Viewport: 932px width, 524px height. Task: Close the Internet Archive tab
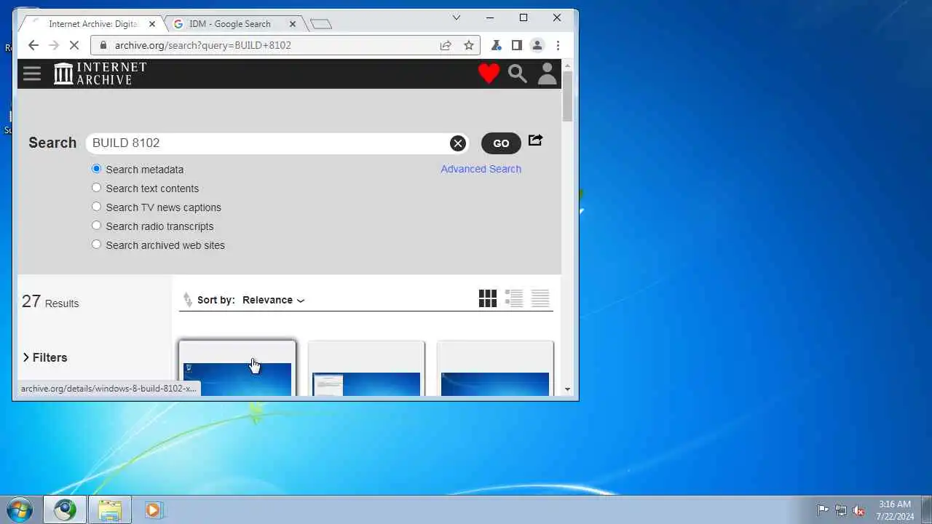click(151, 24)
